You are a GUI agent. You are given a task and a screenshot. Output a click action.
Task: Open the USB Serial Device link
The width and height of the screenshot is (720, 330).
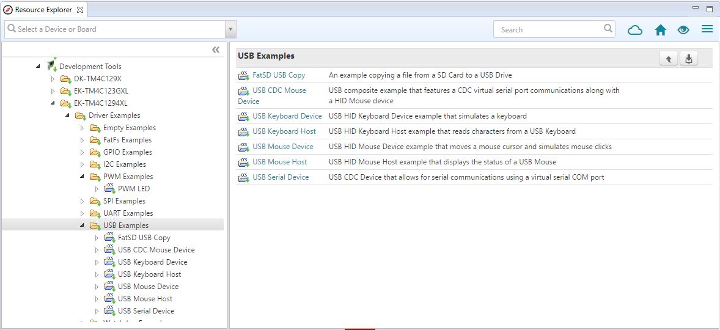pos(281,177)
